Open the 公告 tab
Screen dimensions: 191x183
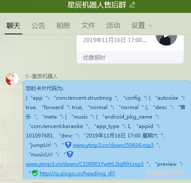coord(38,26)
